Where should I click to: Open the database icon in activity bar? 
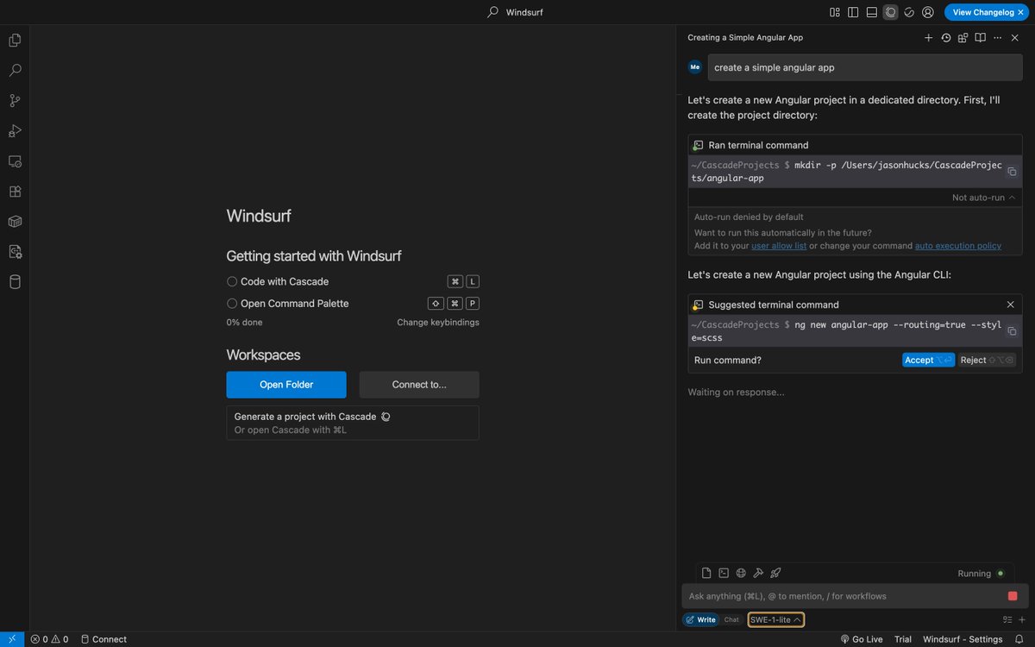click(15, 282)
